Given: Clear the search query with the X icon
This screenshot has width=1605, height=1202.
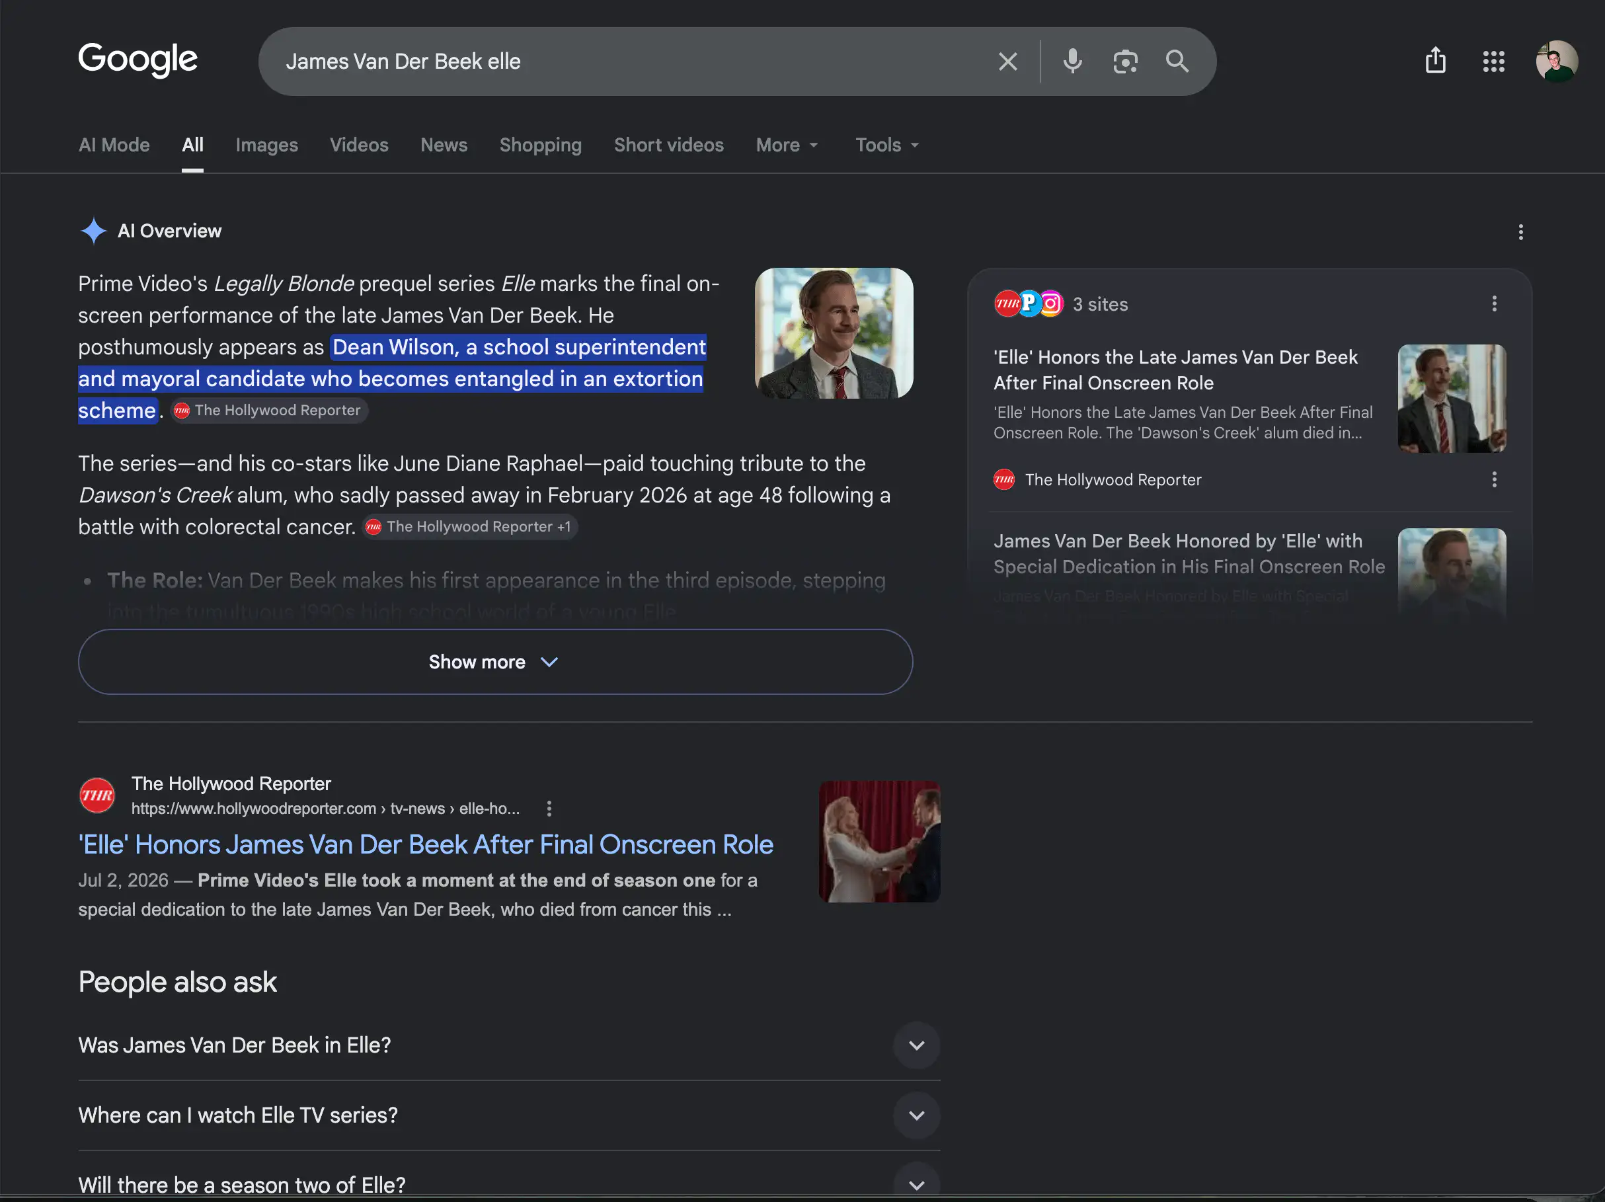Looking at the screenshot, I should [x=1007, y=61].
